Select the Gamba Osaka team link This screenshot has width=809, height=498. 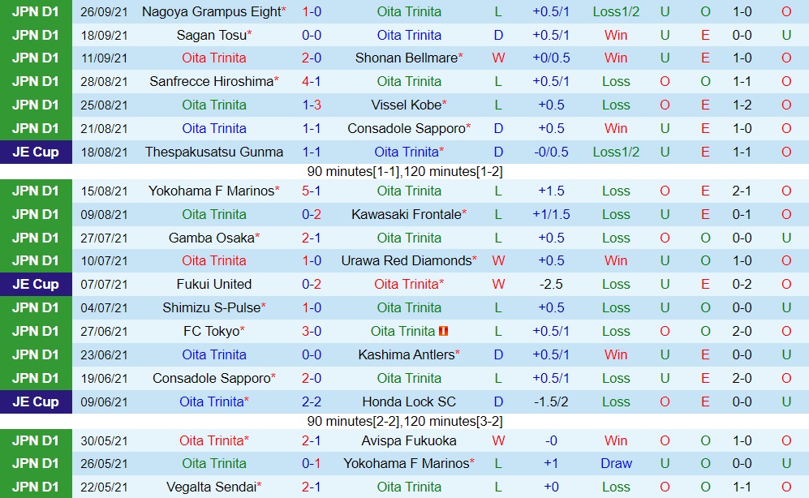[211, 238]
